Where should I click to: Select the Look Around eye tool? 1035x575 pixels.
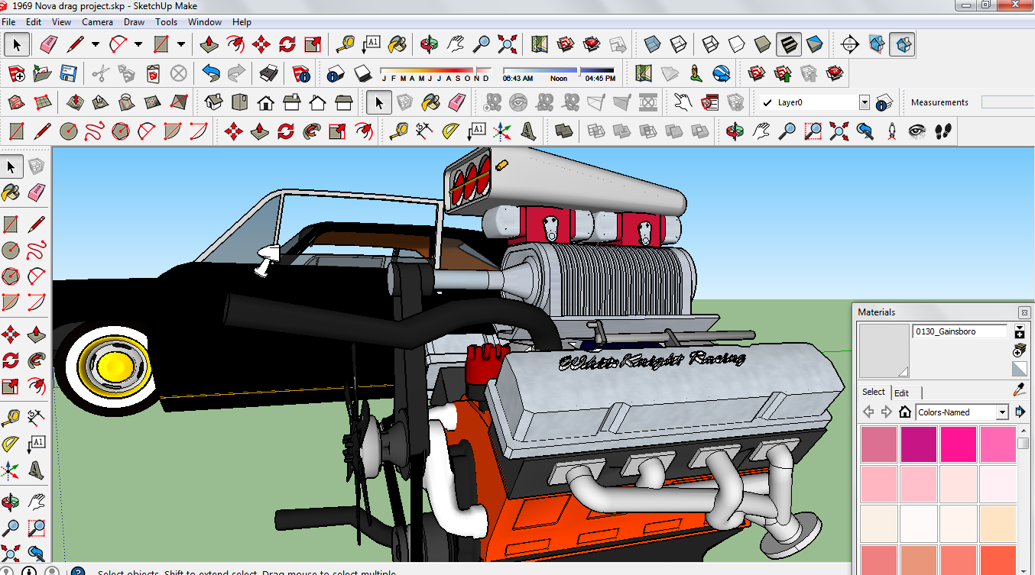point(917,131)
